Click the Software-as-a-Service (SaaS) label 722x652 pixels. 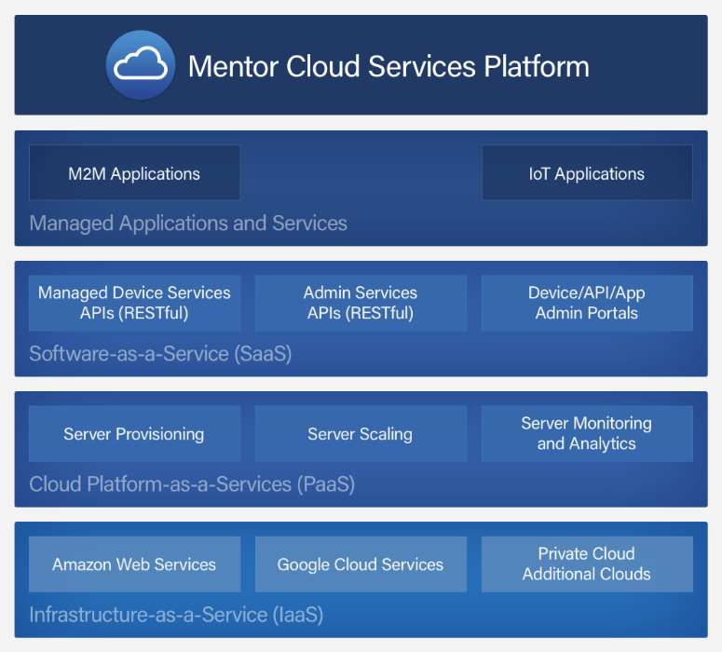click(x=160, y=354)
